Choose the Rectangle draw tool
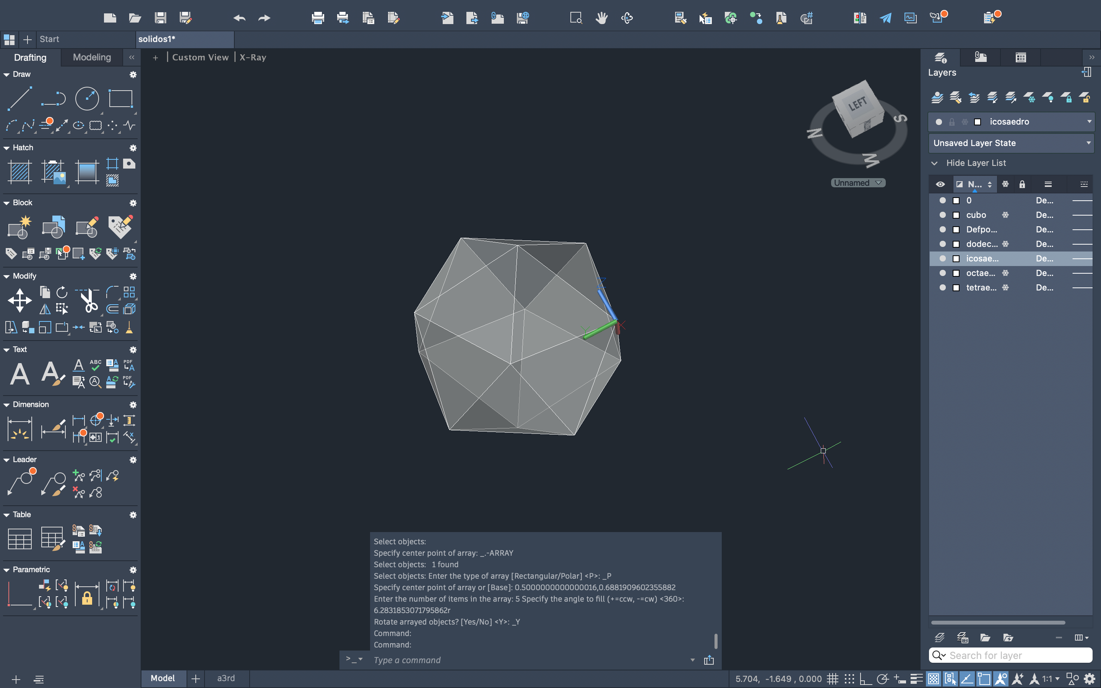 [x=120, y=98]
